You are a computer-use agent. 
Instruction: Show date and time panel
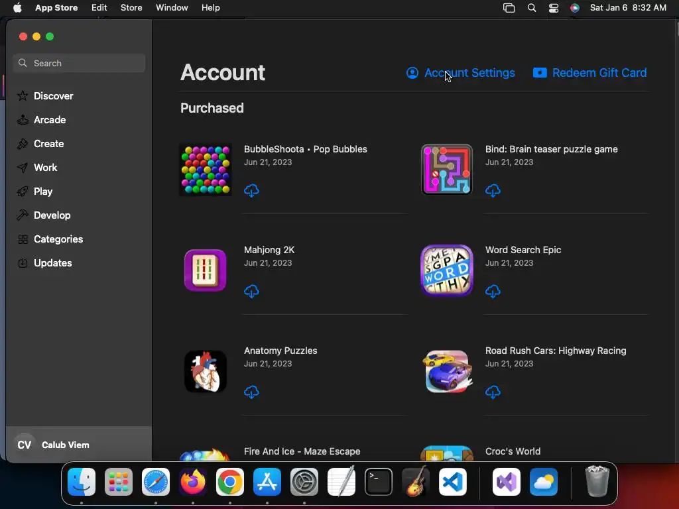click(x=628, y=8)
